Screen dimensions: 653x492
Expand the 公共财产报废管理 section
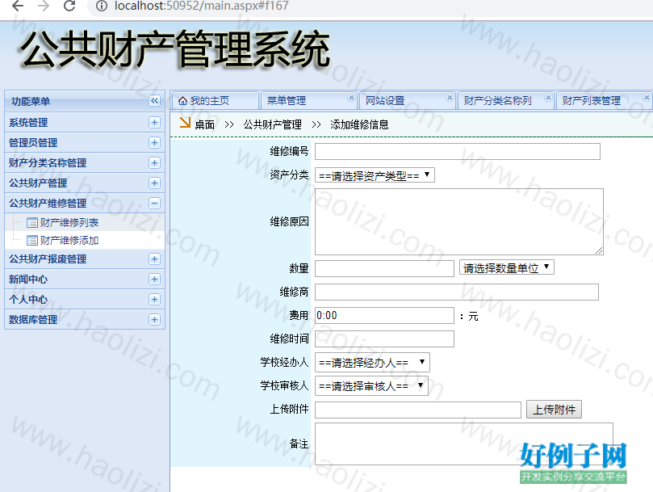pyautogui.click(x=154, y=259)
